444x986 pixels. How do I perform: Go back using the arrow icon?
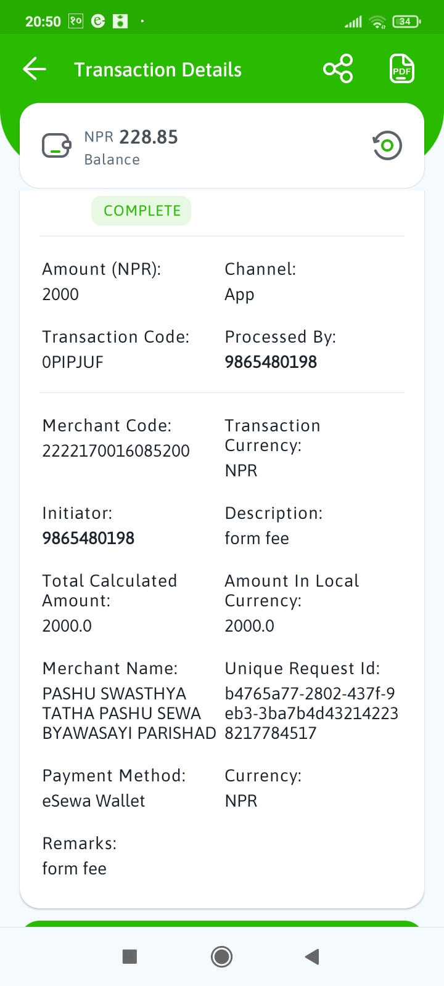[x=35, y=69]
